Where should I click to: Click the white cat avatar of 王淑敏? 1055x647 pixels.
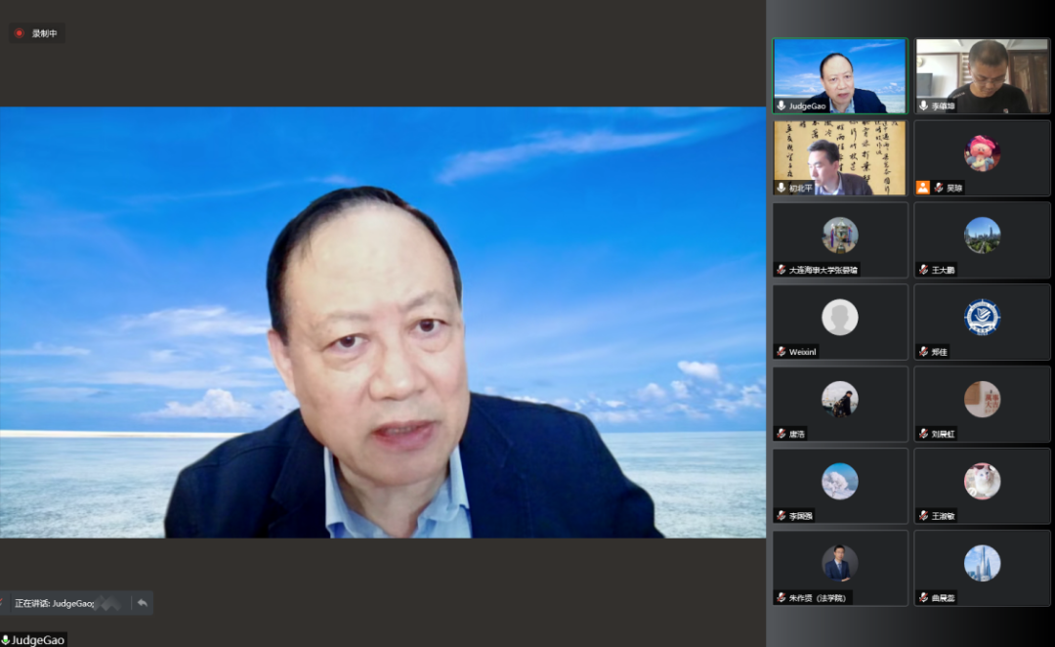click(982, 481)
